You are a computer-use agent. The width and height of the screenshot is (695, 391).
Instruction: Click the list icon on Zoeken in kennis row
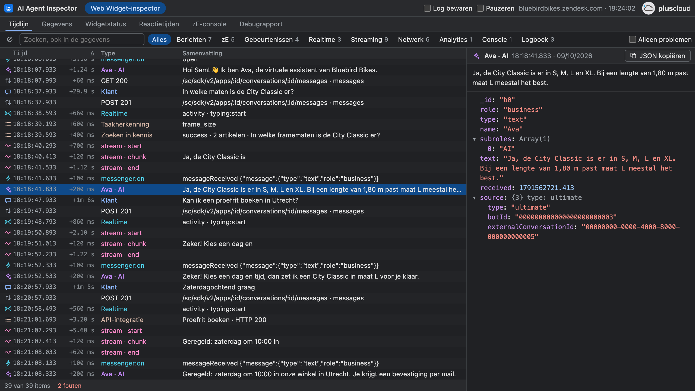click(x=8, y=135)
